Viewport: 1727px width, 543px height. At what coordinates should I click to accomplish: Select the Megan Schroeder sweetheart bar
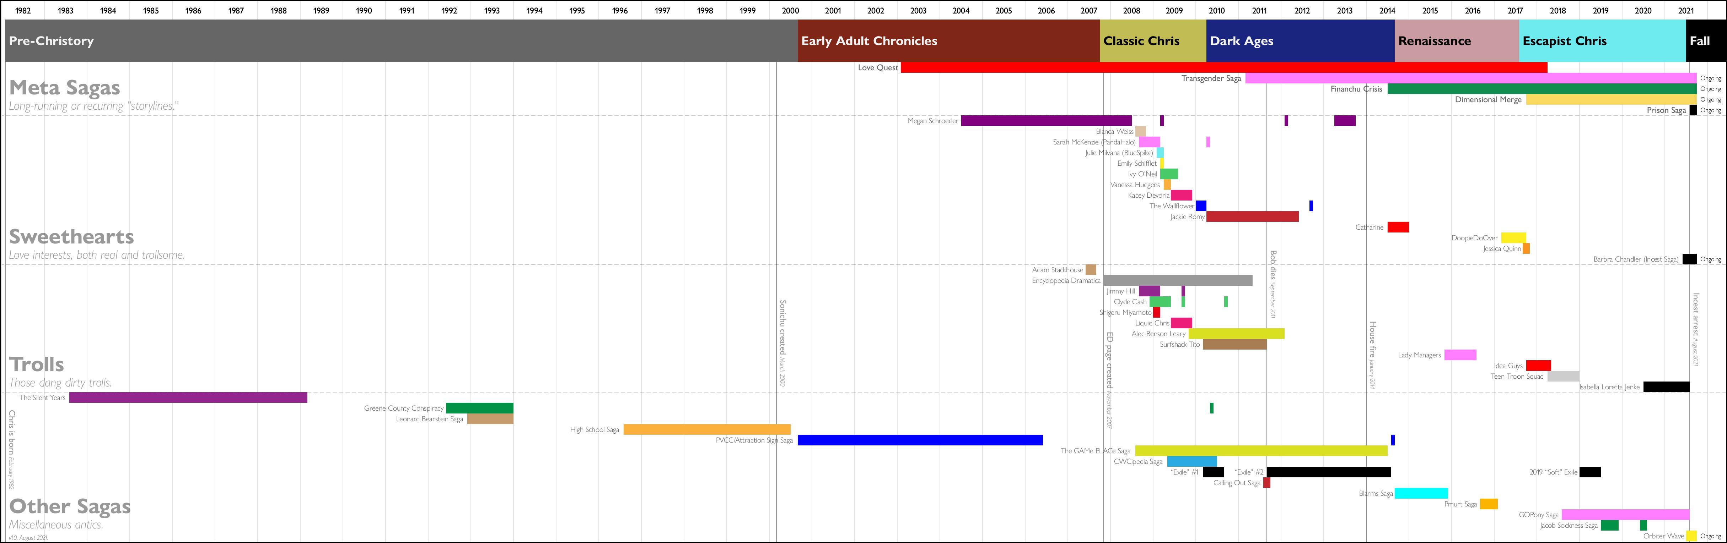[x=1046, y=121]
